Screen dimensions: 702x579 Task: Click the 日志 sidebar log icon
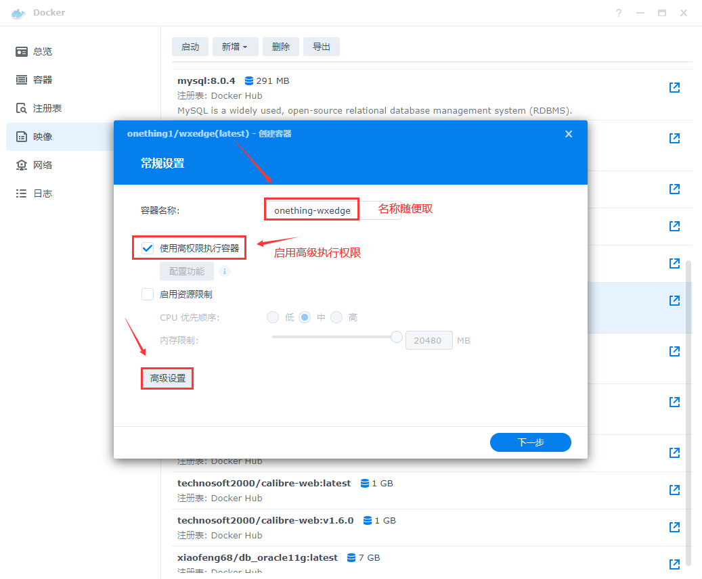[x=22, y=193]
